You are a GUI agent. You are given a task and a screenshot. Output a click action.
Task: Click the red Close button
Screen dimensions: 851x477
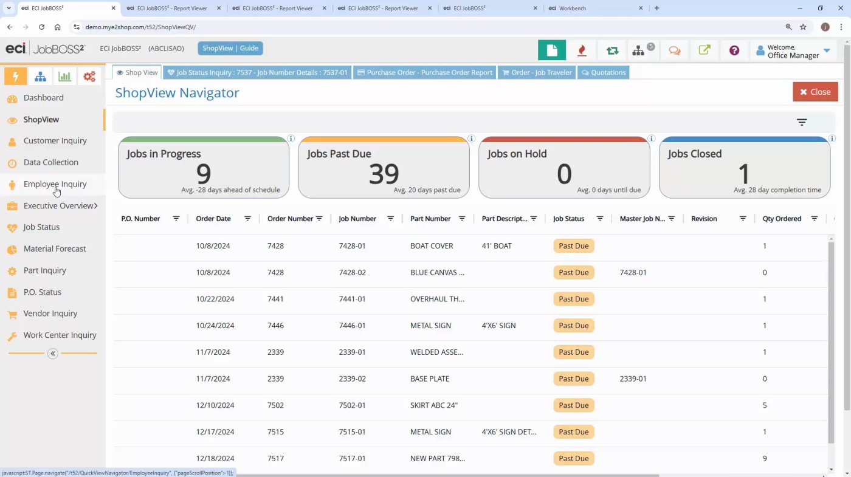click(x=815, y=92)
